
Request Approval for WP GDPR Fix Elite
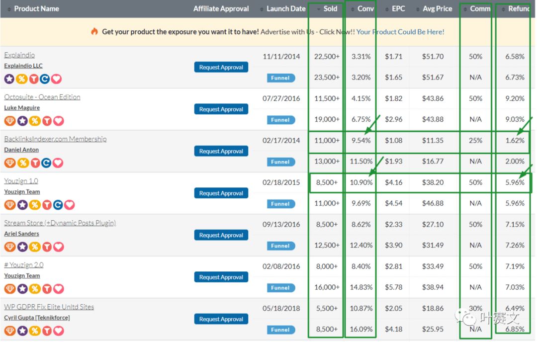point(221,319)
